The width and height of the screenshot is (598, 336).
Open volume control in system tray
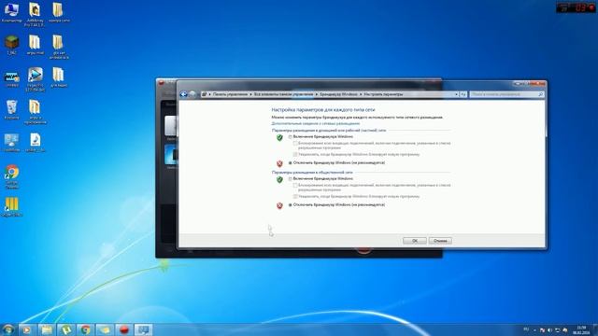(549, 329)
